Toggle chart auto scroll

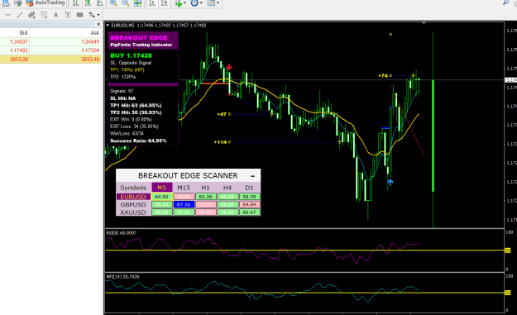(x=152, y=3)
